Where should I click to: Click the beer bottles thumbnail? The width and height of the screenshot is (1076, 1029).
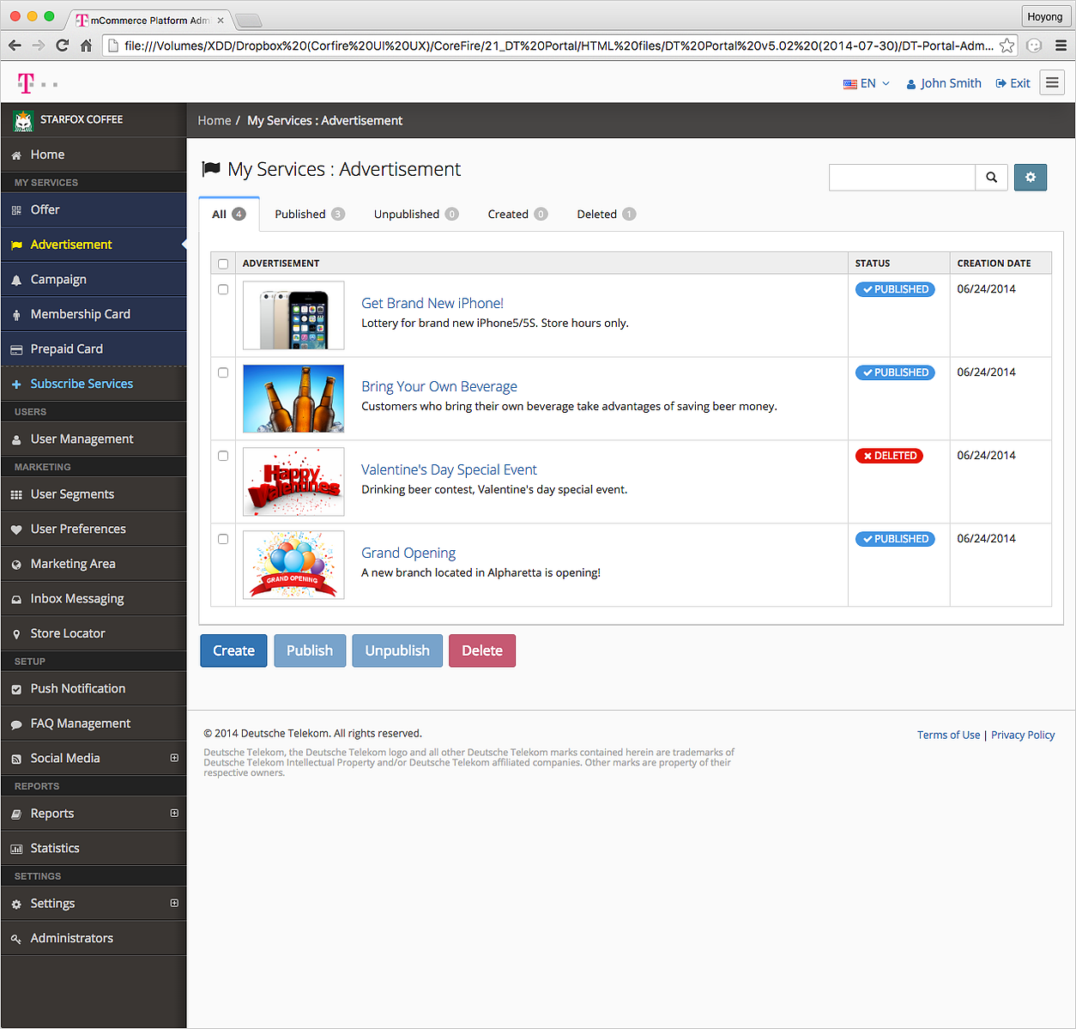pyautogui.click(x=293, y=399)
